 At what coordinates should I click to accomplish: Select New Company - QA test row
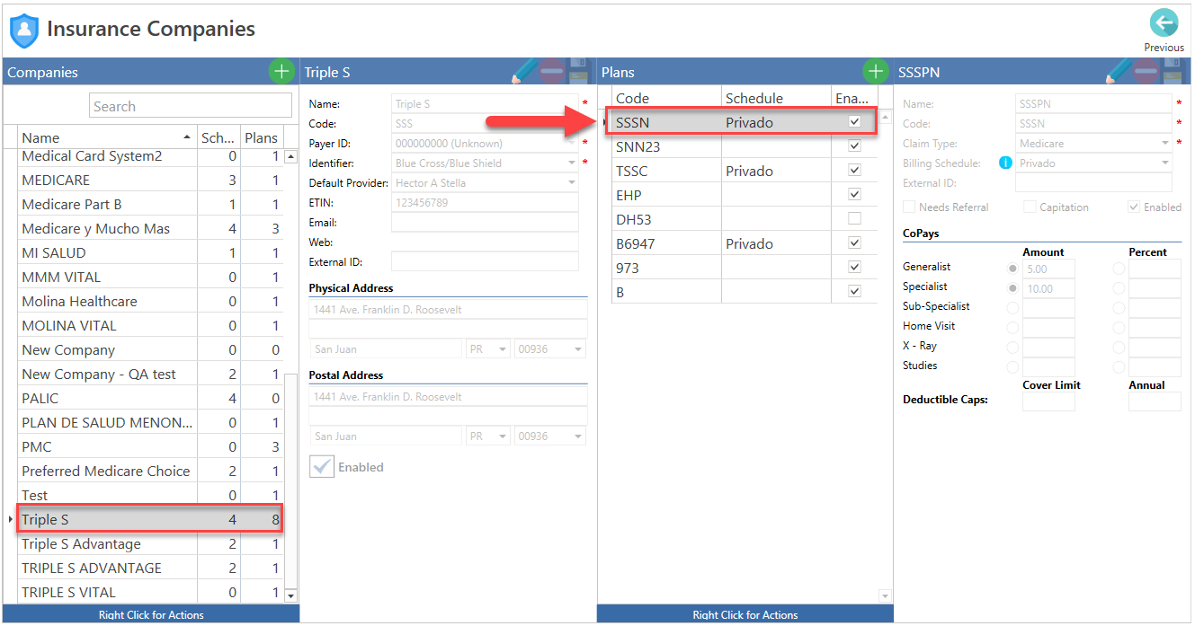150,375
